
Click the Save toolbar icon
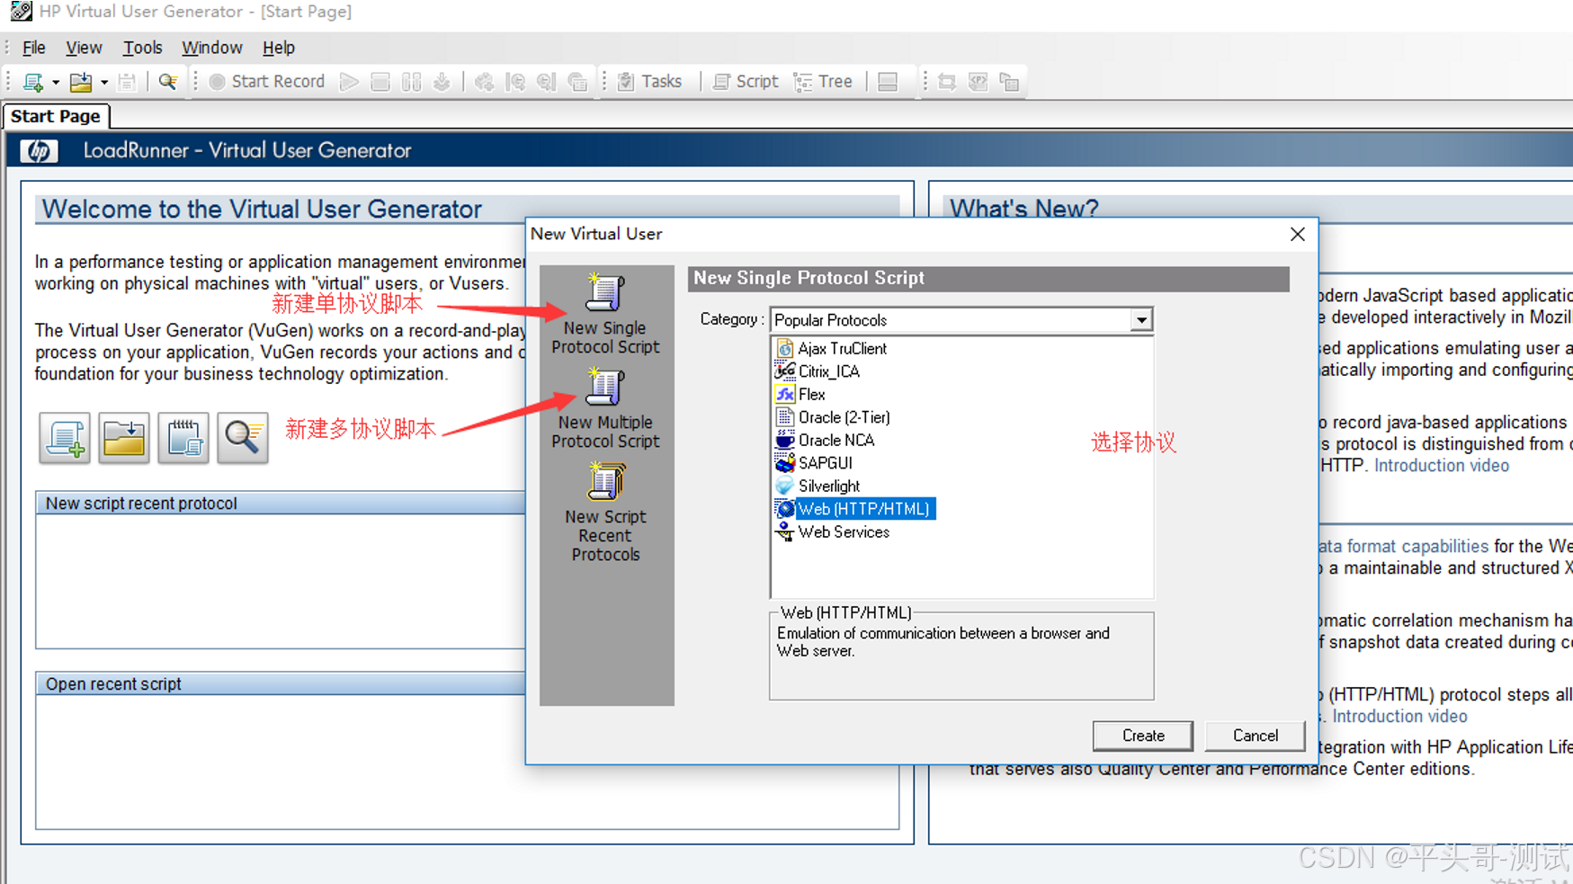coord(127,82)
